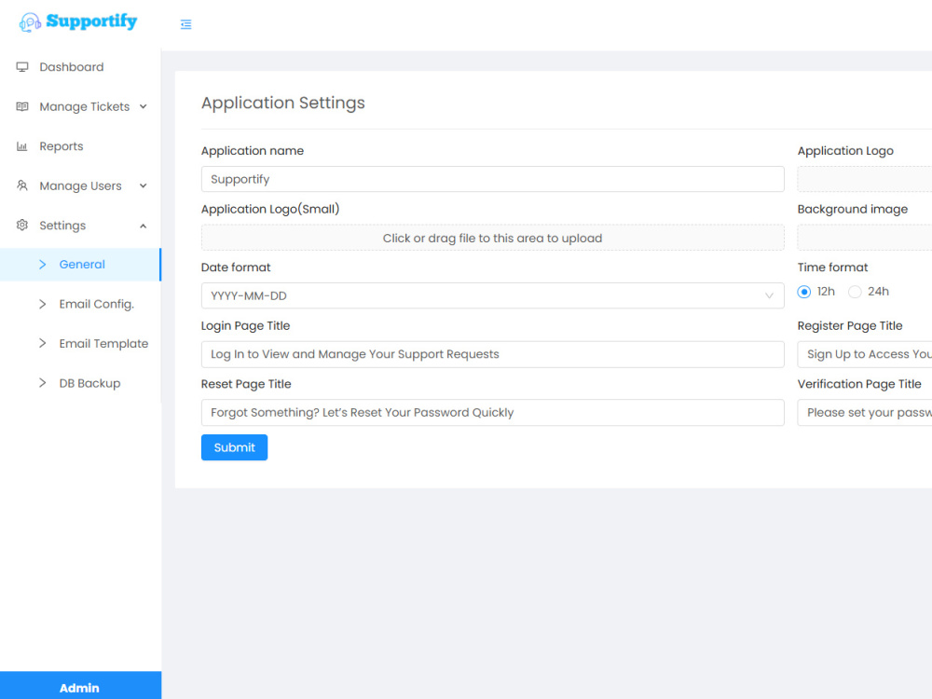Click the arrow icon beside Email Template
Image resolution: width=932 pixels, height=699 pixels.
click(42, 344)
